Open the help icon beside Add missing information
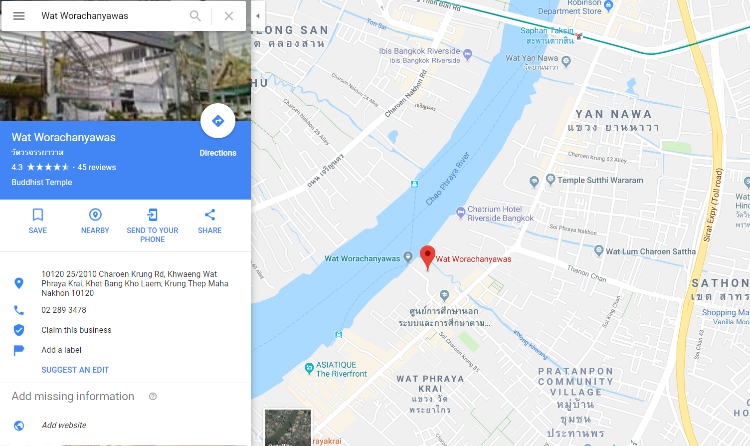 click(x=153, y=397)
